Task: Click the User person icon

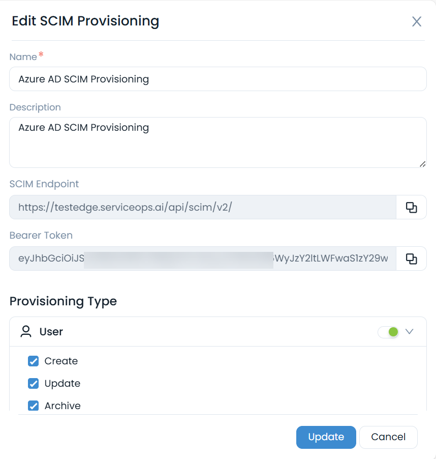Action: pyautogui.click(x=25, y=332)
